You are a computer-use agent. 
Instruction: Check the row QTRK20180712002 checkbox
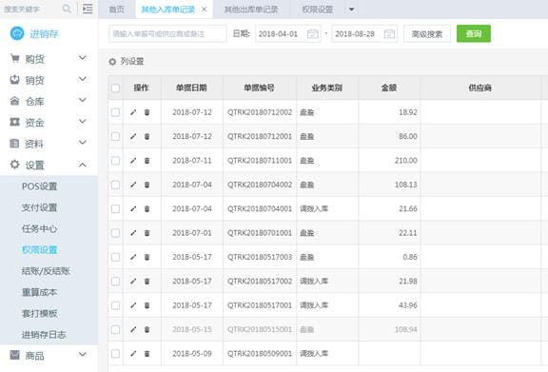coord(115,112)
